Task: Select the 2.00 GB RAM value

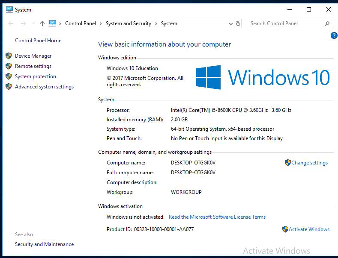Action: point(179,120)
